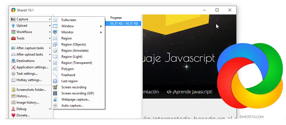Click the ShareX logo in title bar
Image resolution: width=286 pixels, height=125 pixels.
[13, 10]
